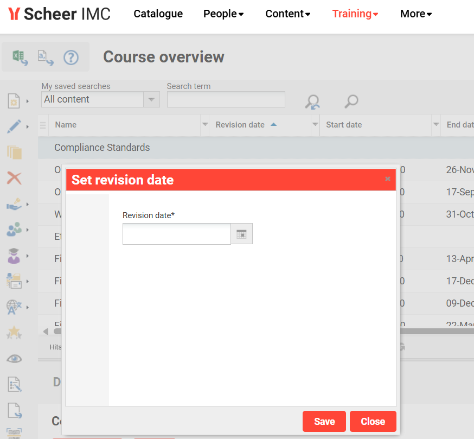
Task: Open the Training menu
Action: click(355, 14)
